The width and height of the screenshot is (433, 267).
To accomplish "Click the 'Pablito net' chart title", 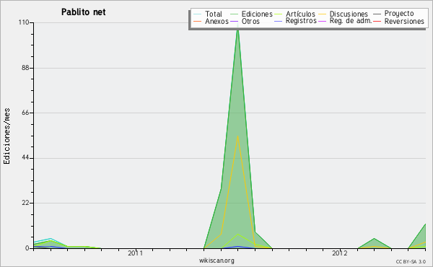I will [x=84, y=12].
